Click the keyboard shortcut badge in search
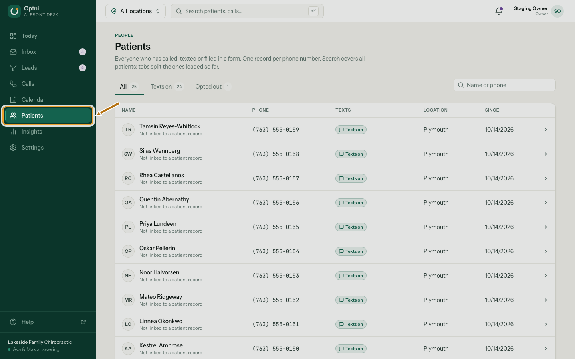575x359 pixels. tap(313, 11)
